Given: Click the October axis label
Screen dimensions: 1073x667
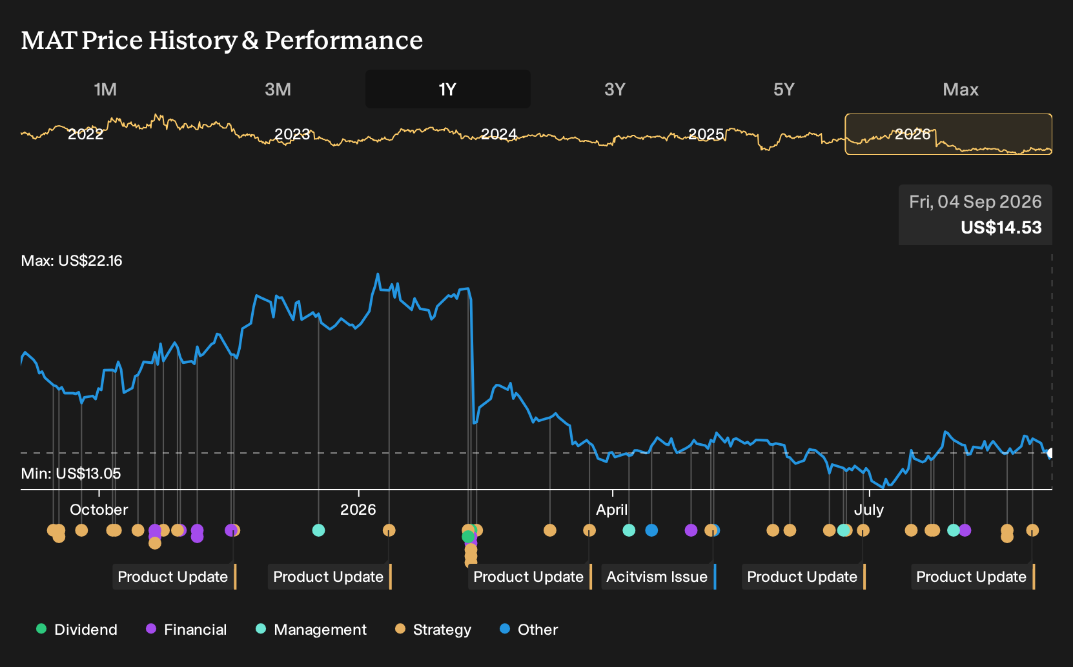Looking at the screenshot, I should [x=99, y=510].
